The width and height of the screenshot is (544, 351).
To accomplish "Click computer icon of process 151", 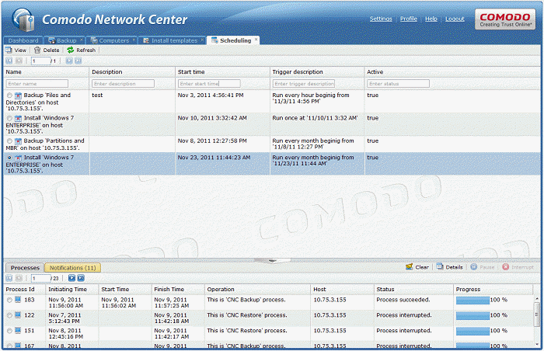I will pos(18,331).
